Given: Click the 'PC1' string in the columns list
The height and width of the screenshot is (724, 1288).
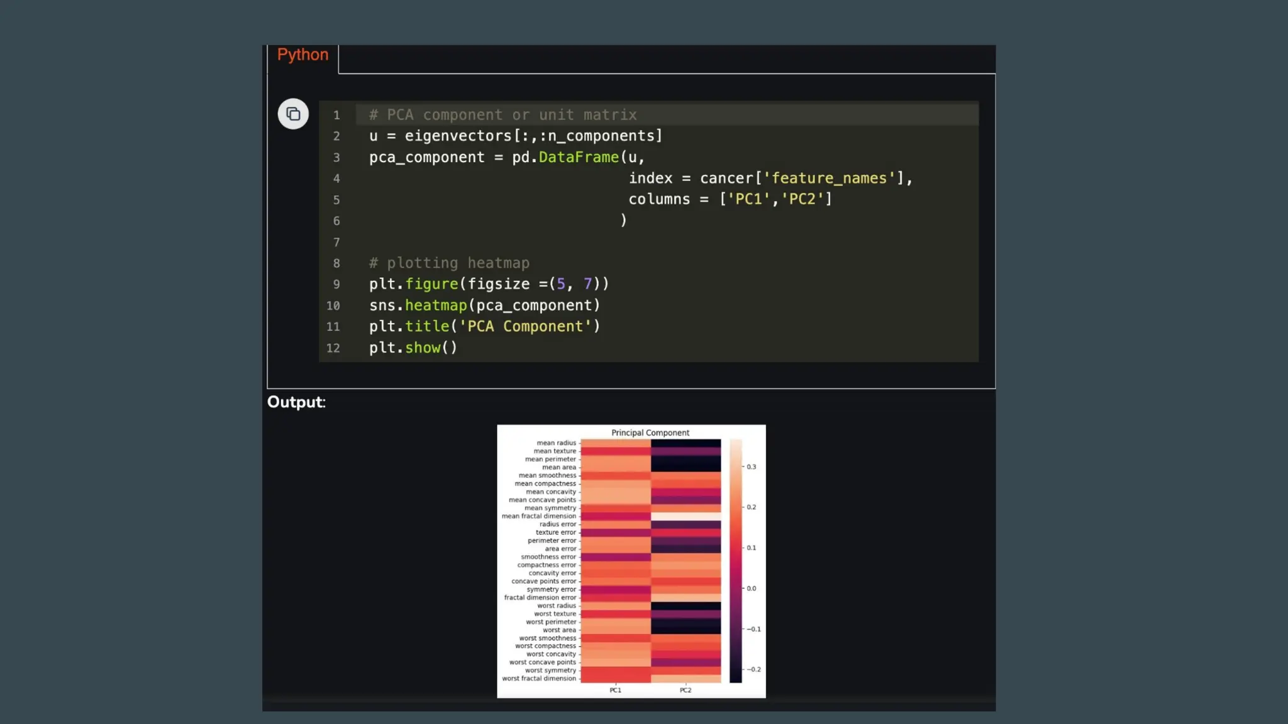Looking at the screenshot, I should tap(748, 199).
